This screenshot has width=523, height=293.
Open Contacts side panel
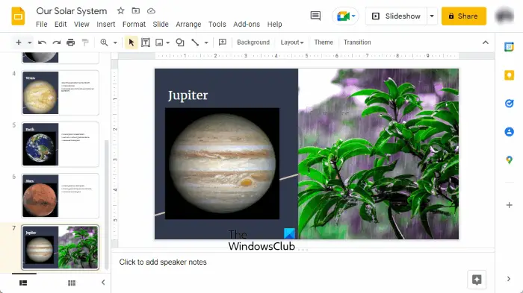tap(509, 132)
